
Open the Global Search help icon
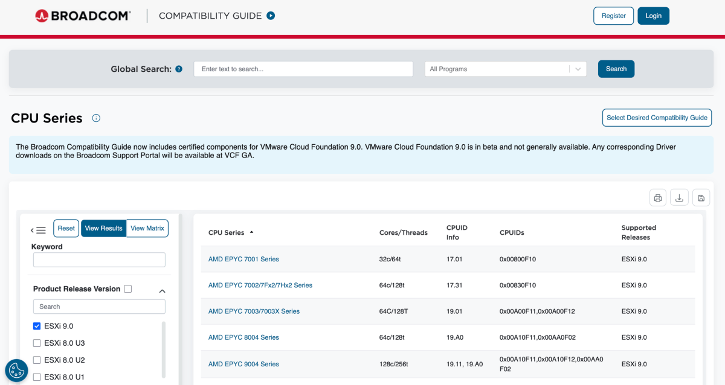[x=179, y=69]
